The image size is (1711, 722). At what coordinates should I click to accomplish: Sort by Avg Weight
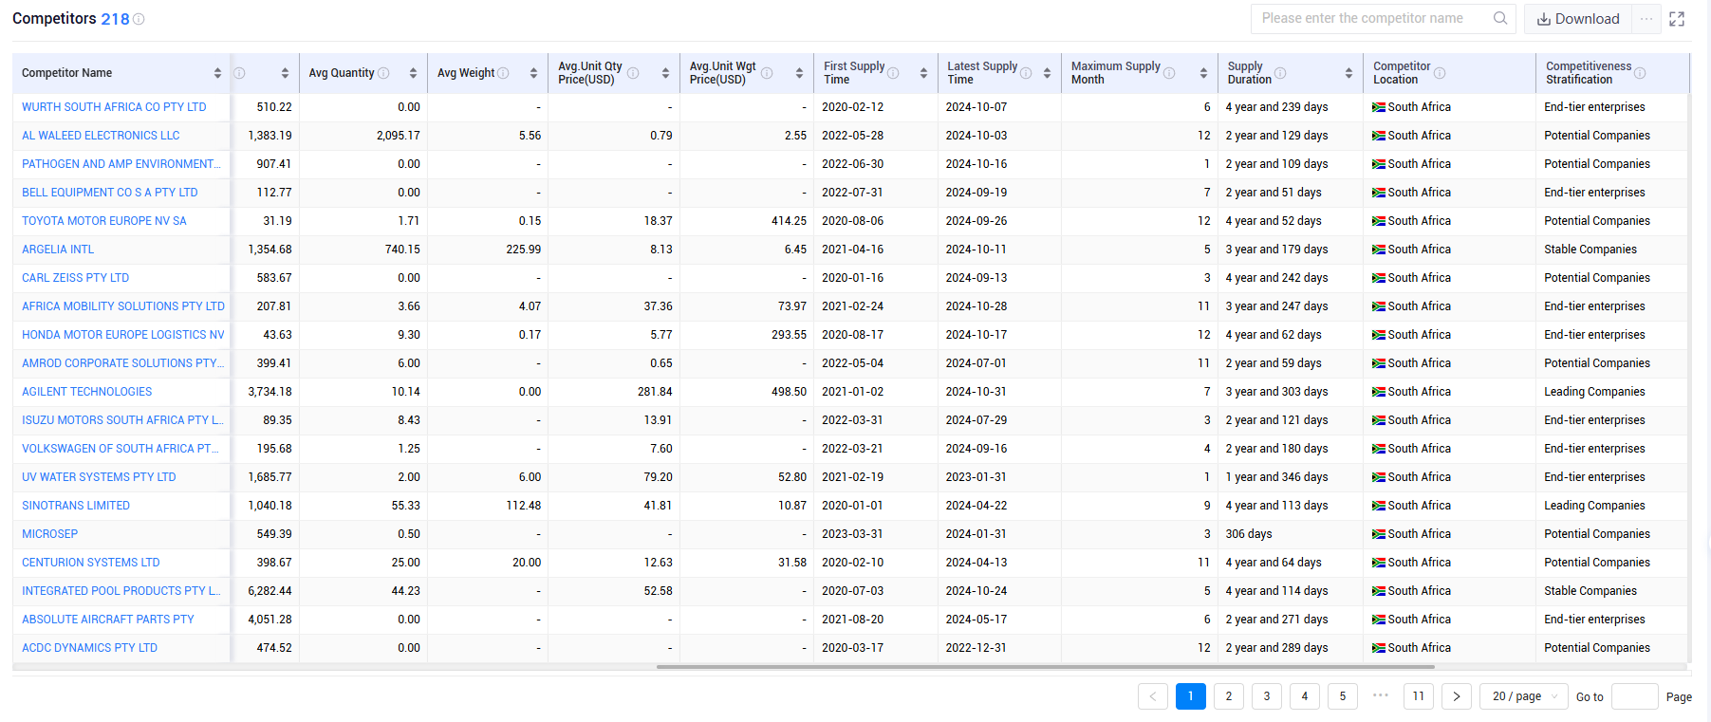533,73
